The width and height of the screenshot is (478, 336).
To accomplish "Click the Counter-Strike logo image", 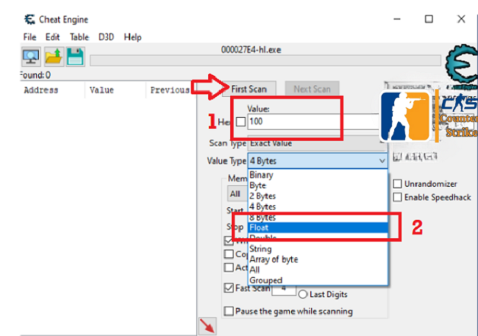I will pos(405,118).
